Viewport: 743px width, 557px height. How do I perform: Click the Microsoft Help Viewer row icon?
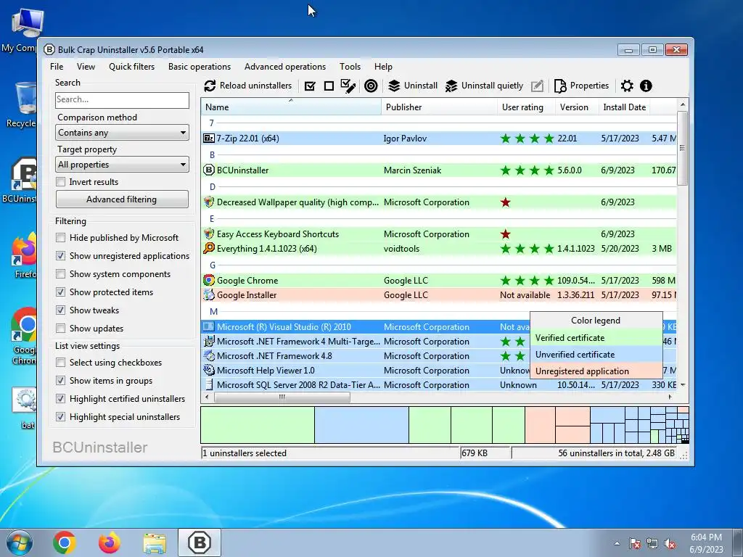point(209,370)
